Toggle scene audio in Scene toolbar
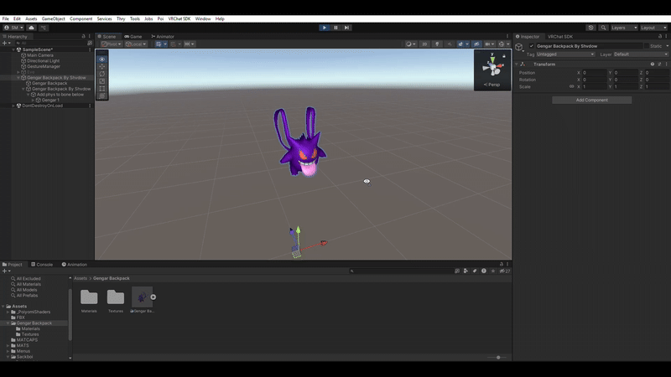This screenshot has width=671, height=377. click(450, 44)
